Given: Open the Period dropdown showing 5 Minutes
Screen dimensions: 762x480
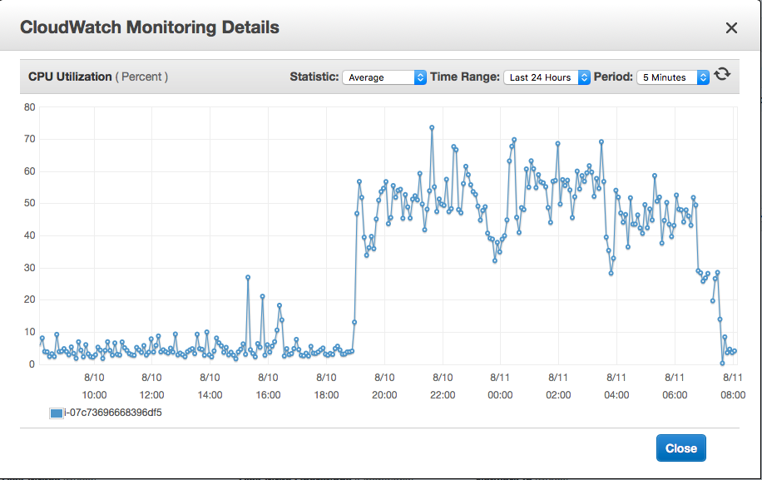Looking at the screenshot, I should pyautogui.click(x=673, y=77).
